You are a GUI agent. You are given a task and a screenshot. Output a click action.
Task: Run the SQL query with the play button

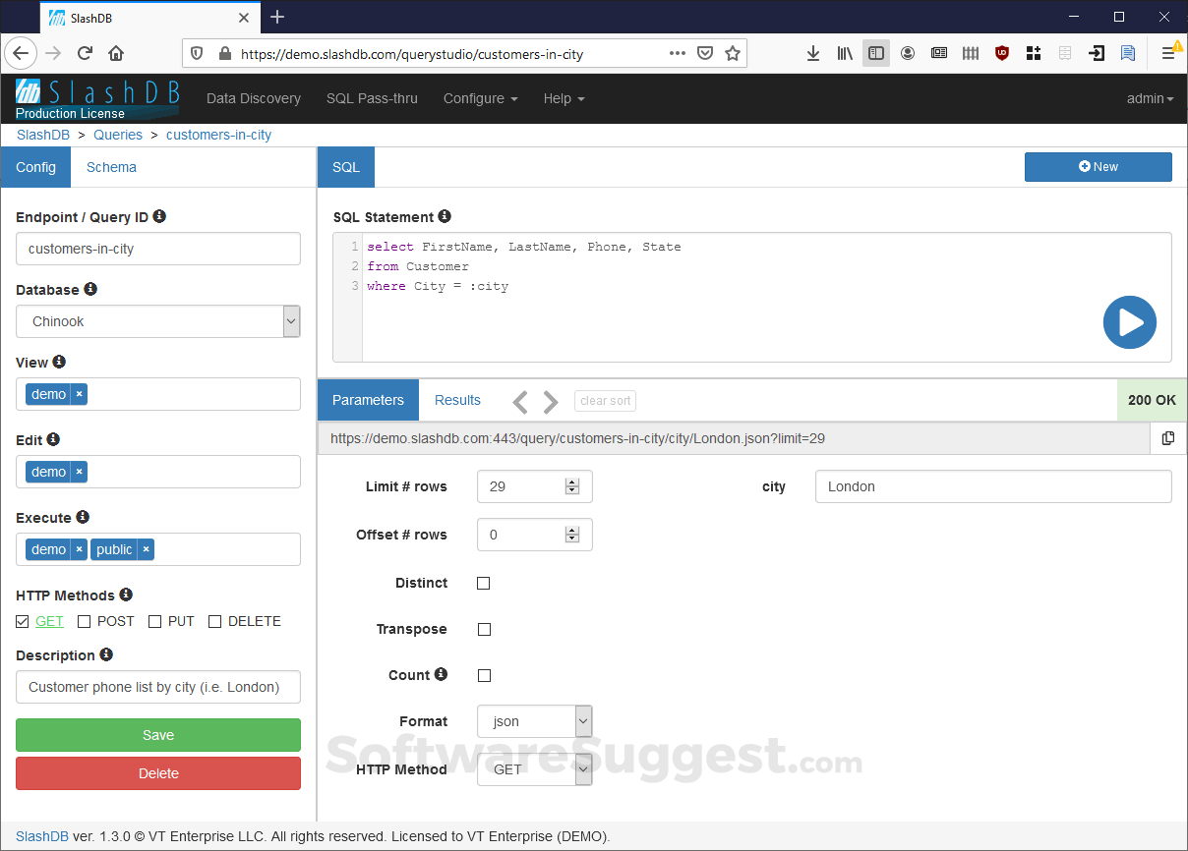[x=1129, y=322]
